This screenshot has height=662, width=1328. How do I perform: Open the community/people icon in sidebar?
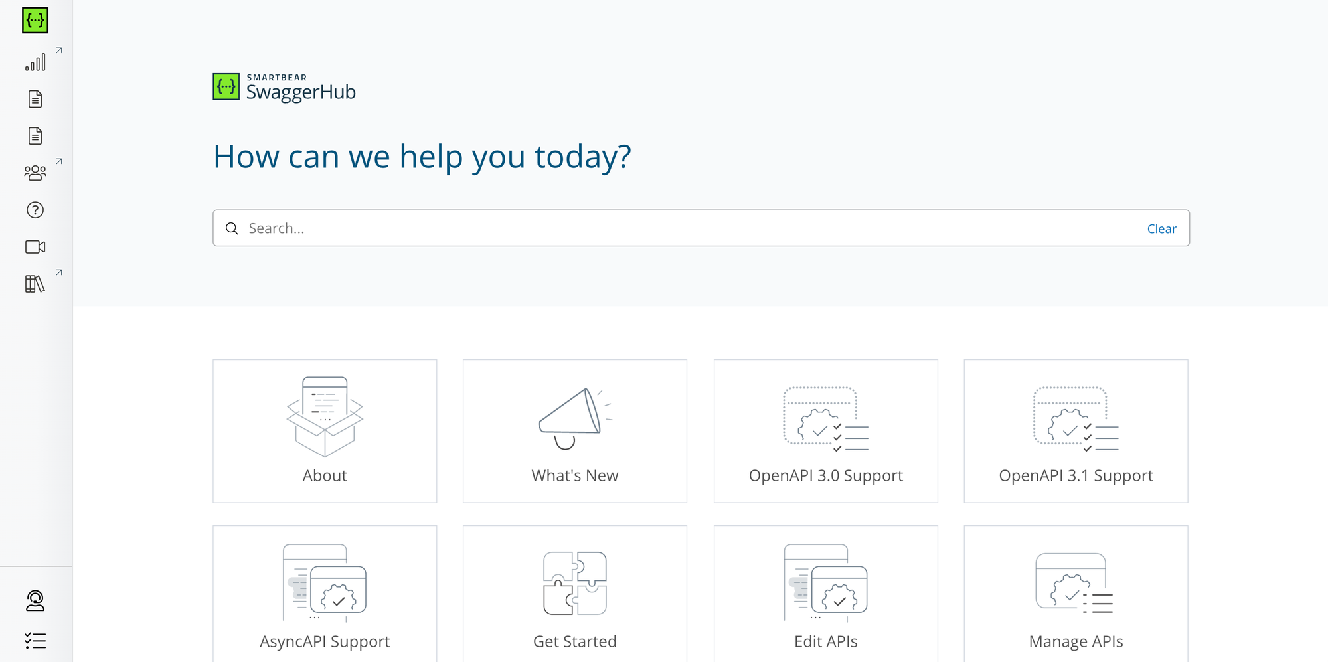pos(35,172)
